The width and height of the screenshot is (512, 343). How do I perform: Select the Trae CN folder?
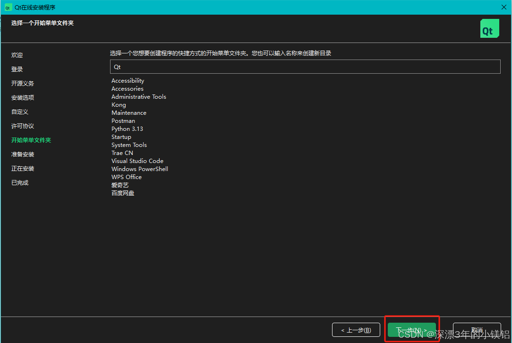click(122, 153)
